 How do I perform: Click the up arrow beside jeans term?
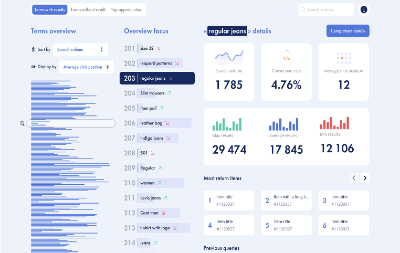pos(155,243)
